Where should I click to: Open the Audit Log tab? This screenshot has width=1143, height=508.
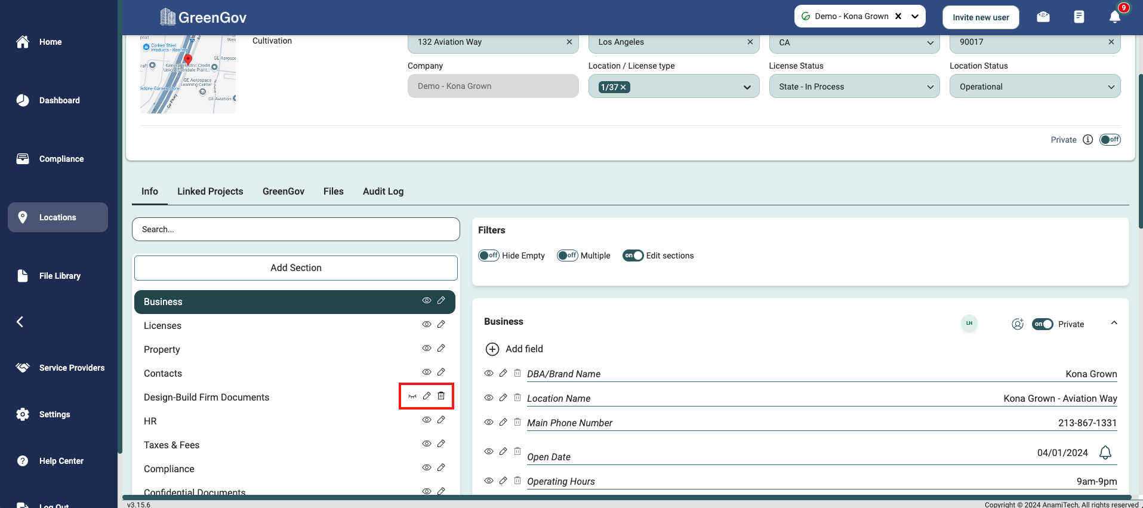tap(383, 191)
